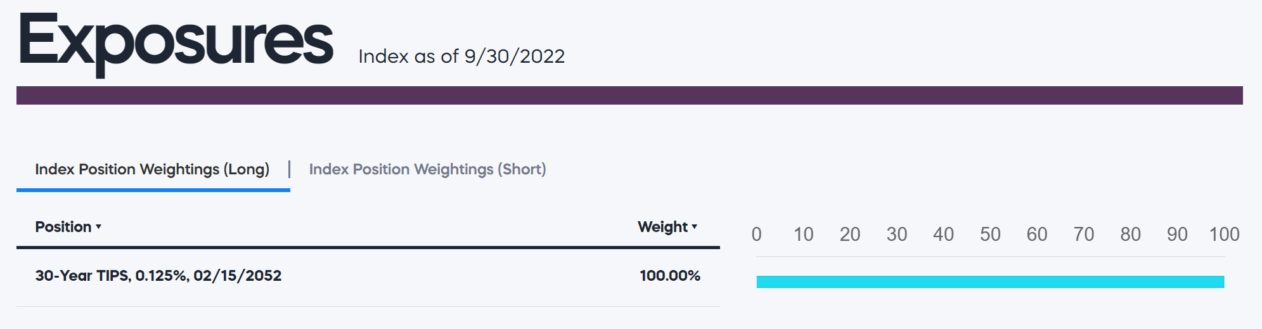Click the 70 label on chart axis
Image resolution: width=1262 pixels, height=329 pixels.
tap(1084, 235)
